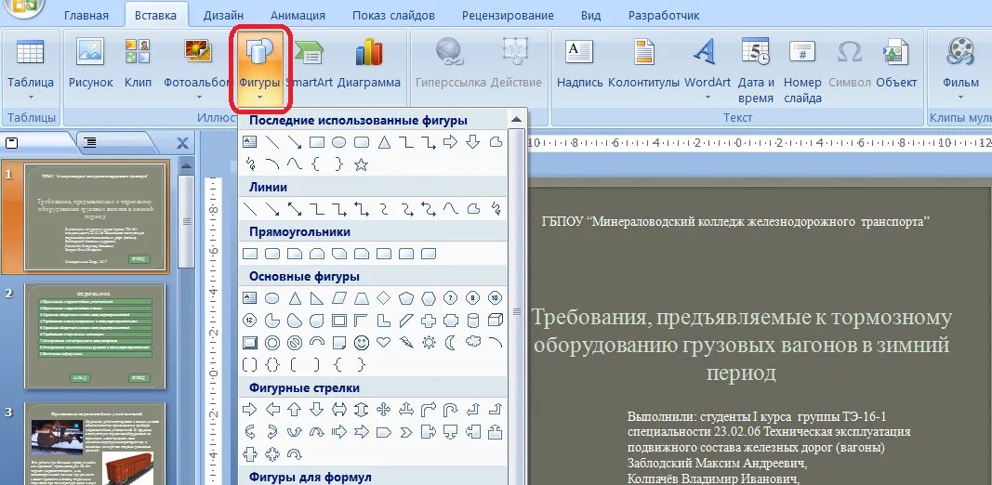992x485 pixels.
Task: Go to the Анимация tab
Action: [298, 15]
